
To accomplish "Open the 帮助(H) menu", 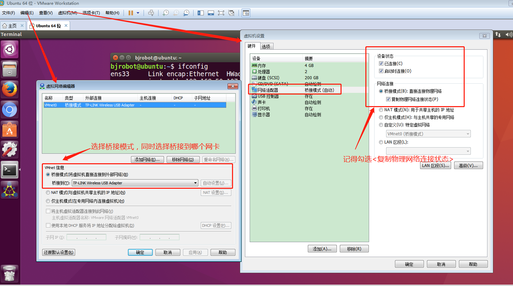I will pyautogui.click(x=112, y=13).
